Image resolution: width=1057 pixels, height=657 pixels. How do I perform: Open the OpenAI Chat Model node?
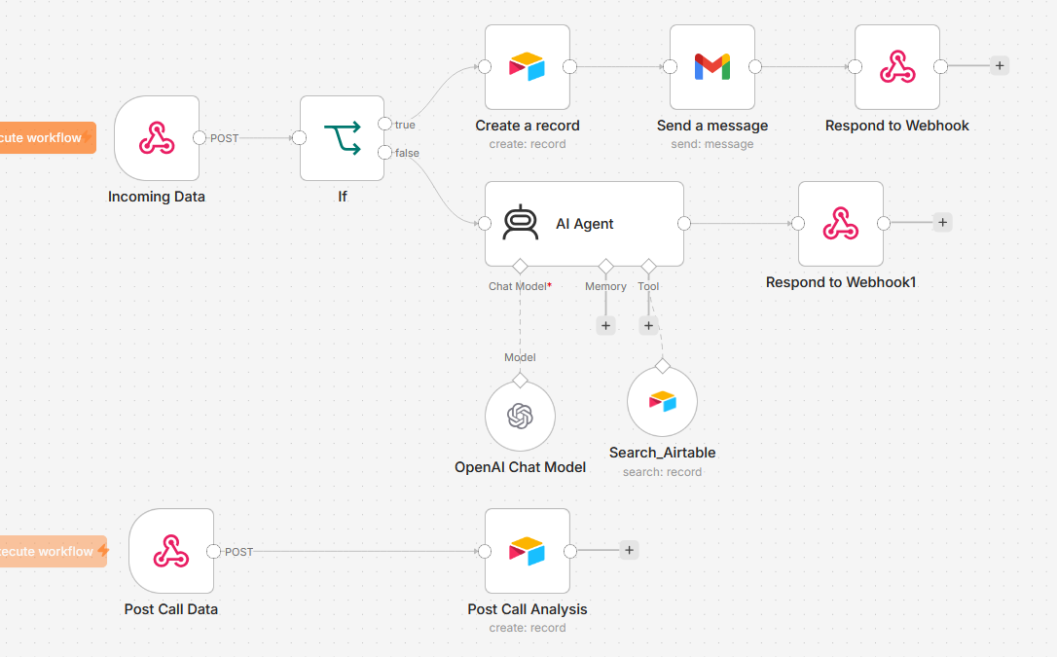[521, 416]
